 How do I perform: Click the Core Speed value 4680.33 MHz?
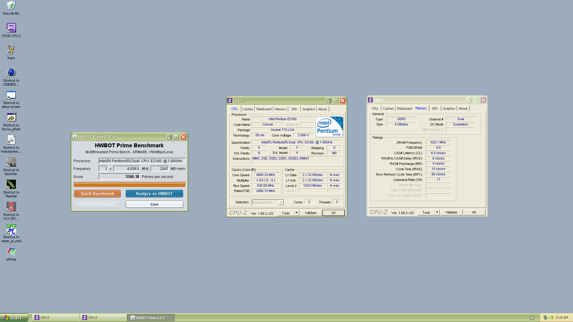[x=265, y=175]
